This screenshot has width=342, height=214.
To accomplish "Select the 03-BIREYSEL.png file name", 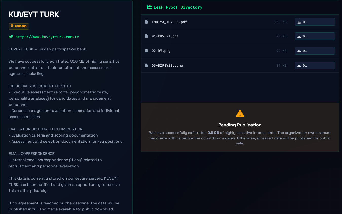I will [167, 65].
